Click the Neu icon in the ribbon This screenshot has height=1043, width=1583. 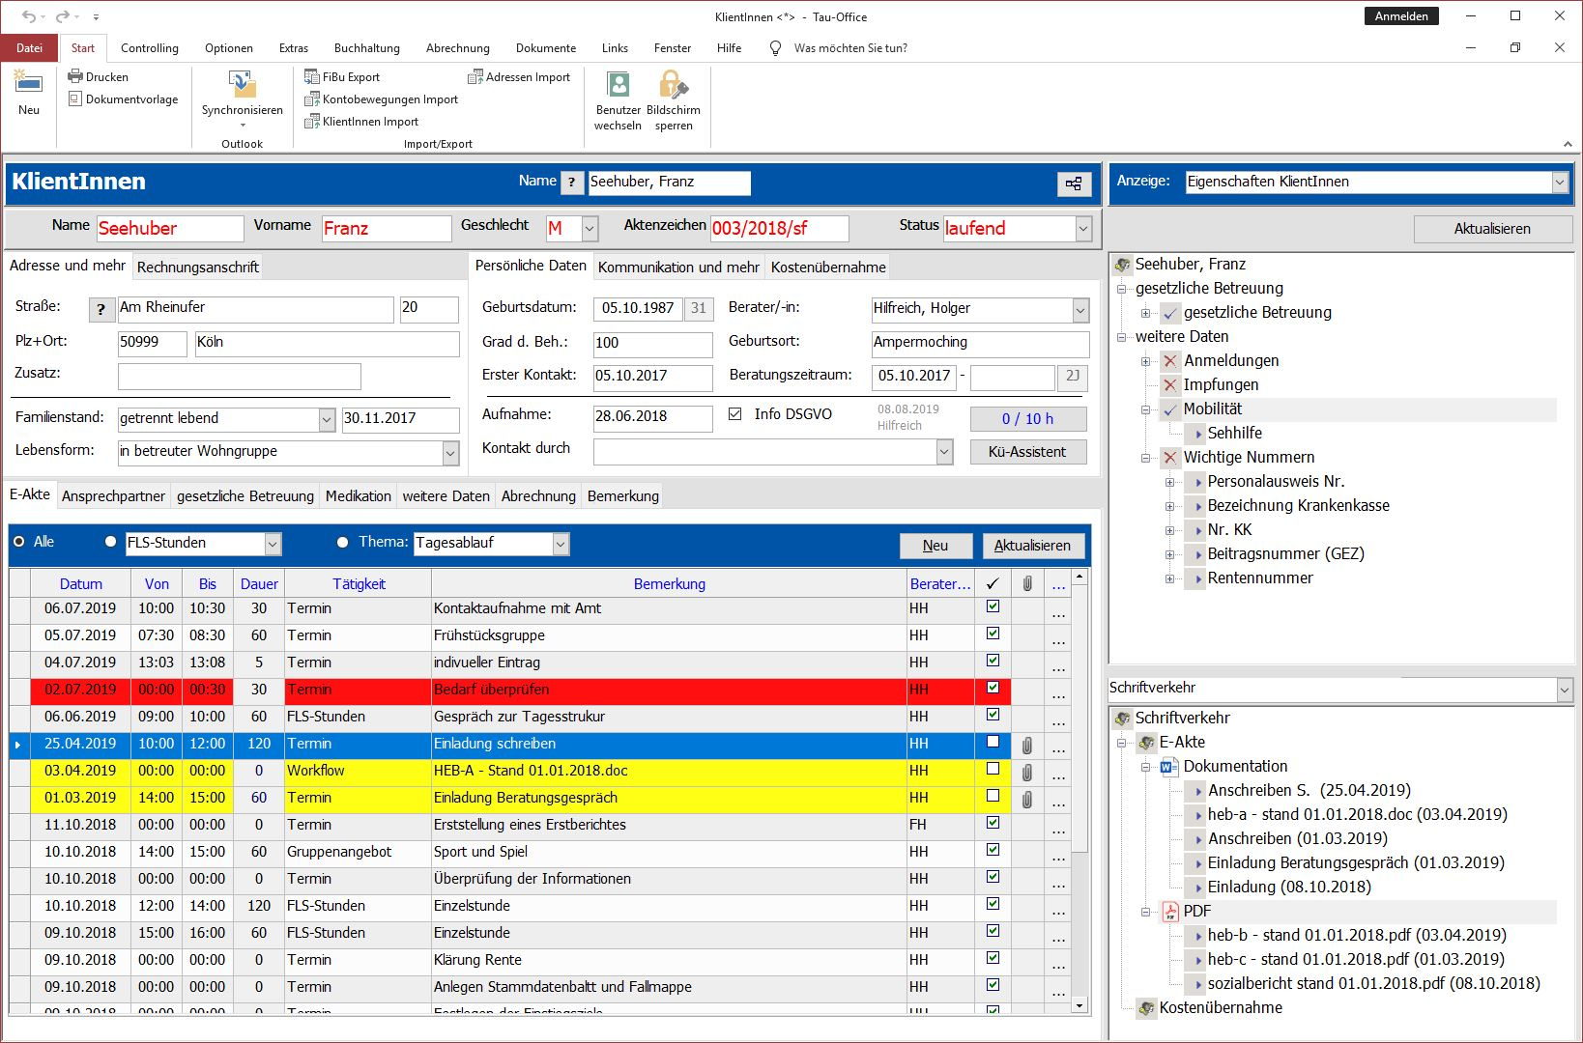[x=29, y=85]
